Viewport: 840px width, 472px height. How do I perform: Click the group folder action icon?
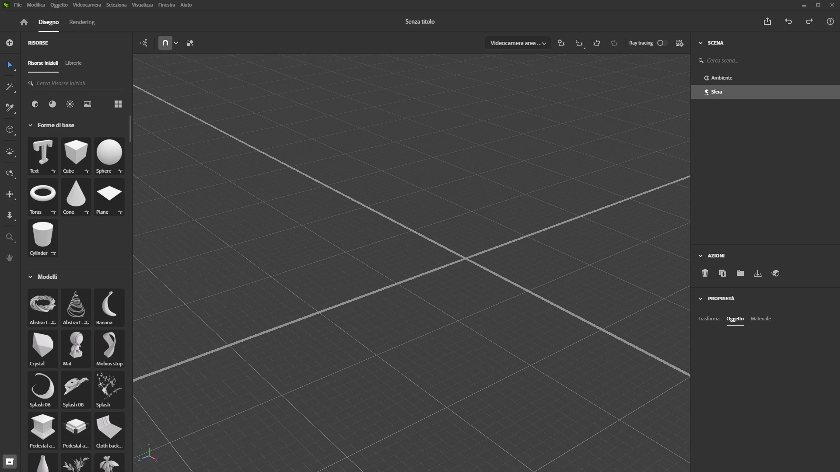[x=740, y=273]
